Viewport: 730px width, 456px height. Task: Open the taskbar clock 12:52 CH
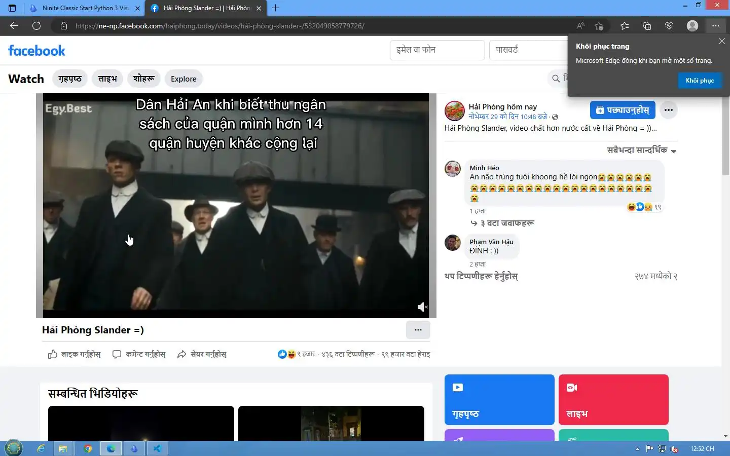702,449
